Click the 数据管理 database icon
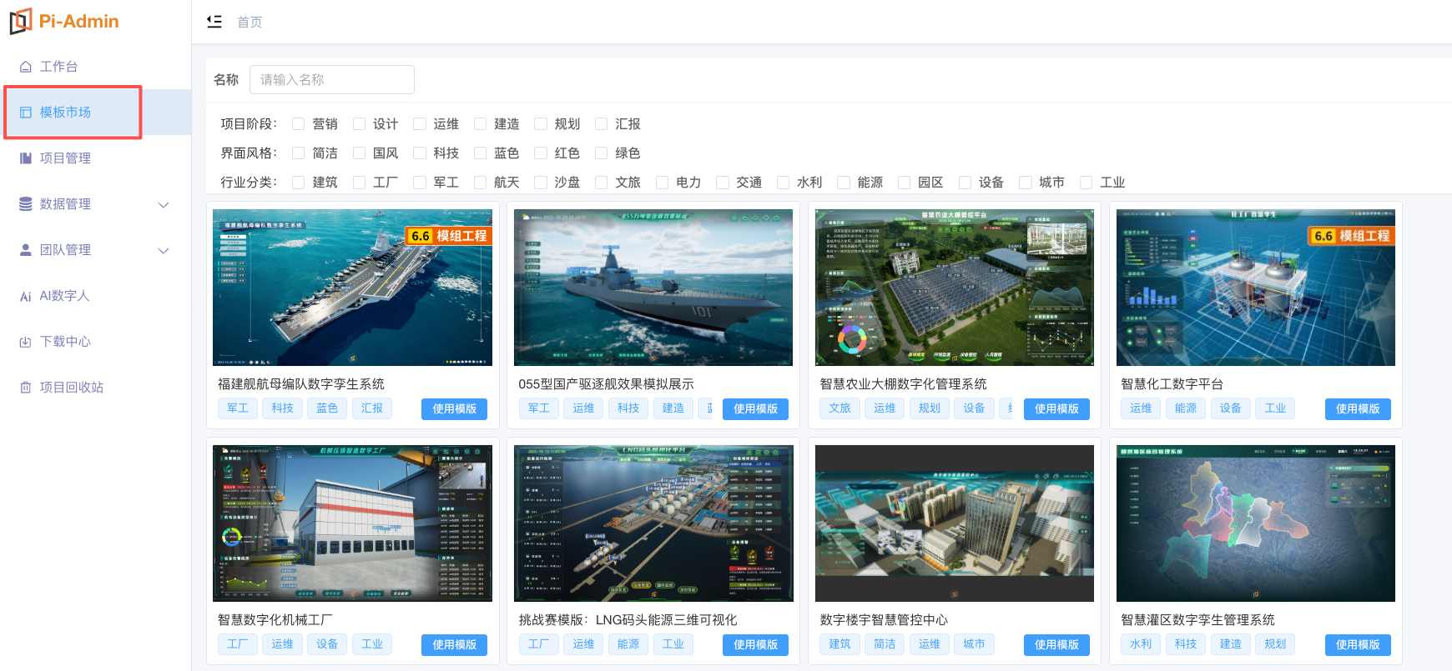The width and height of the screenshot is (1452, 671). [26, 204]
